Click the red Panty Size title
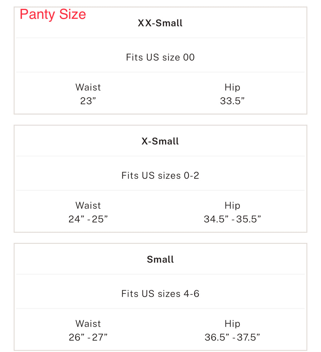 point(53,15)
